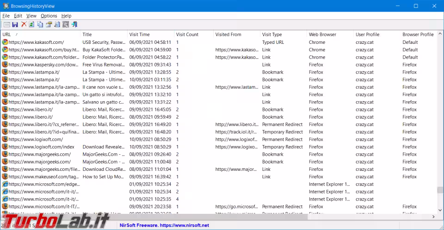This screenshot has height=230, width=444.
Task: Click the 'Typed URL' visit type cell
Action: 273,42
